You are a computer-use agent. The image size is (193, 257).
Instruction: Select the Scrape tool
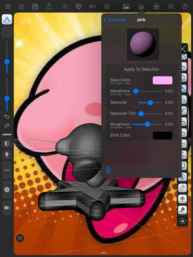(184, 122)
